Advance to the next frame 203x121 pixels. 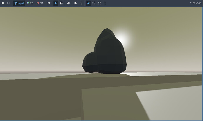coord(9,3)
